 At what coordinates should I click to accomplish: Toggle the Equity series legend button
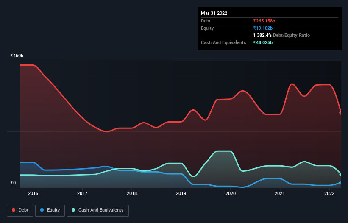click(50, 210)
